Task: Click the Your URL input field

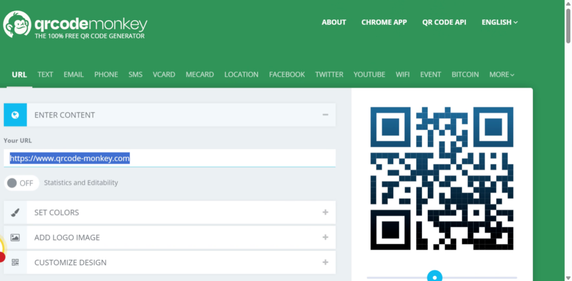Action: pos(170,159)
